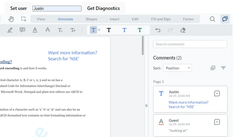Redo the annotation change

(x=170, y=30)
